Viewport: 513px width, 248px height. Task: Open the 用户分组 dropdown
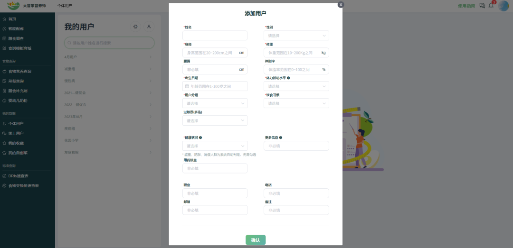coord(215,103)
